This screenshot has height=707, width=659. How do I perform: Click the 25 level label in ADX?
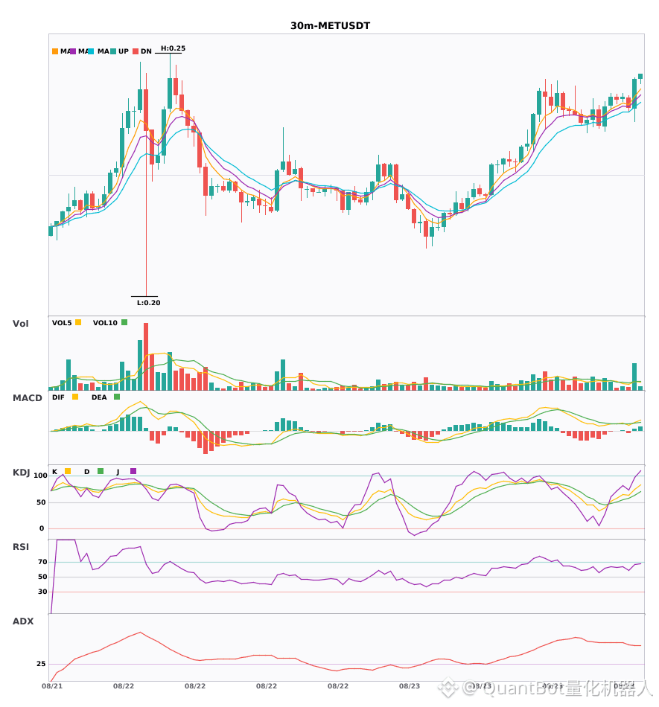click(41, 664)
